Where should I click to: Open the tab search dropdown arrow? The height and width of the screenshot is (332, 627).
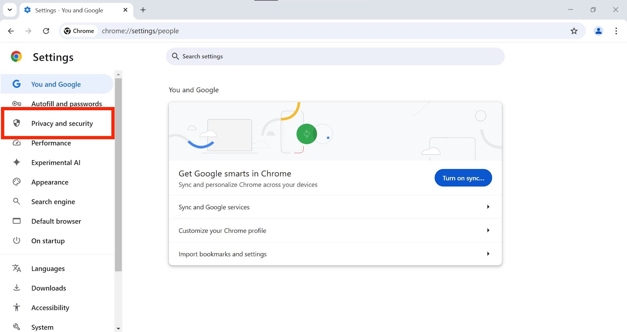pos(10,10)
